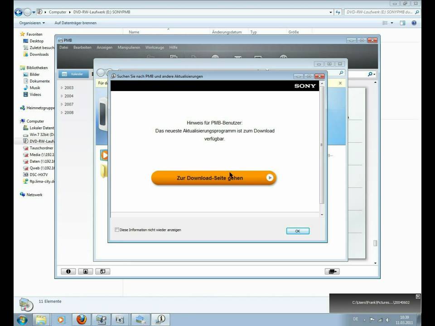435x326 pixels.
Task: Click Explorer help question mark icon
Action: 414,23
